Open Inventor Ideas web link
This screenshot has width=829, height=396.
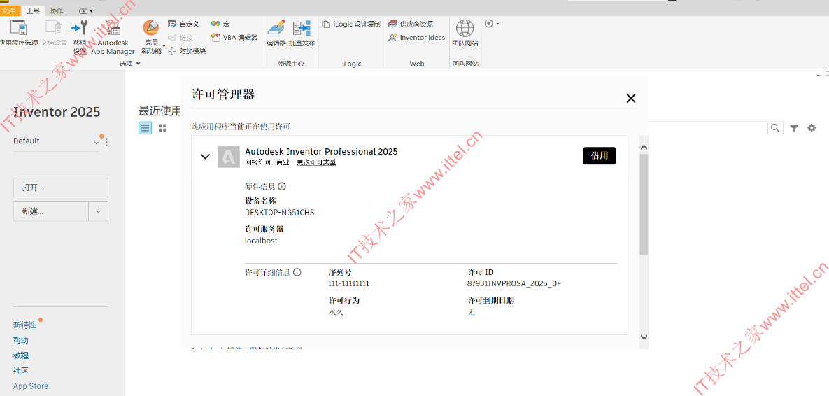[x=417, y=38]
